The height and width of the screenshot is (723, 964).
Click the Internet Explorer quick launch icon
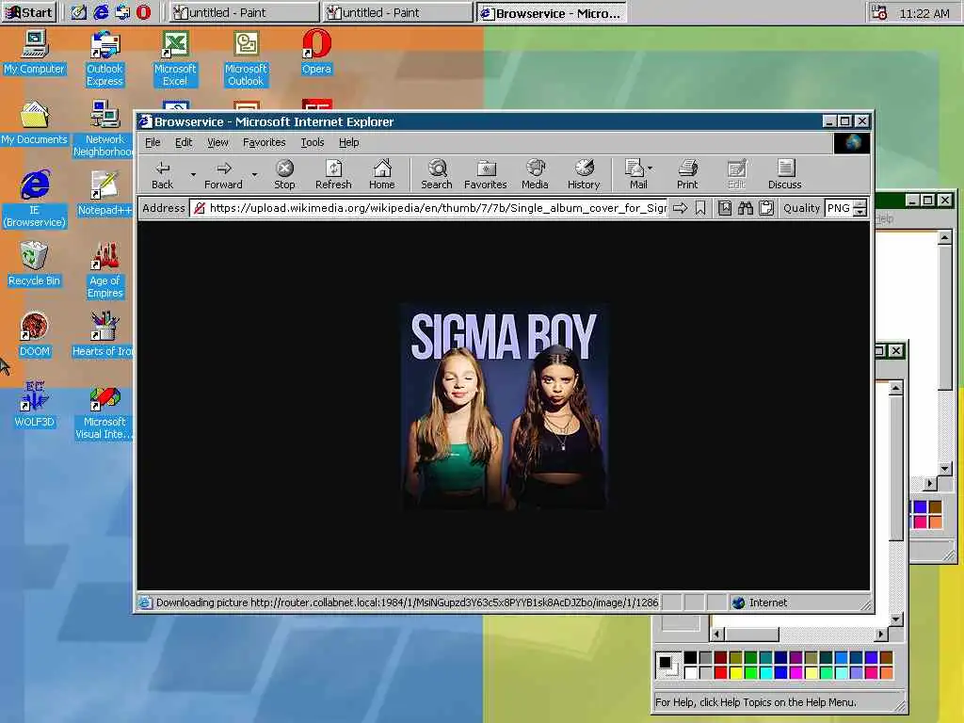tap(100, 12)
